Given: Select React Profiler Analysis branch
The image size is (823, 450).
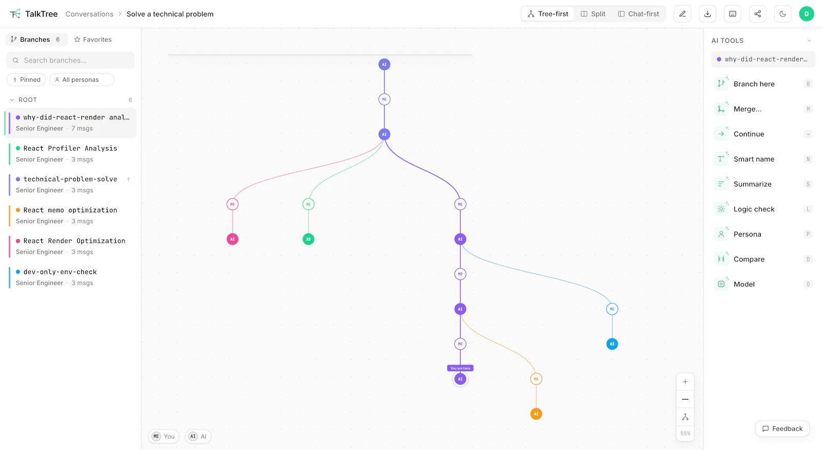Looking at the screenshot, I should (x=71, y=154).
